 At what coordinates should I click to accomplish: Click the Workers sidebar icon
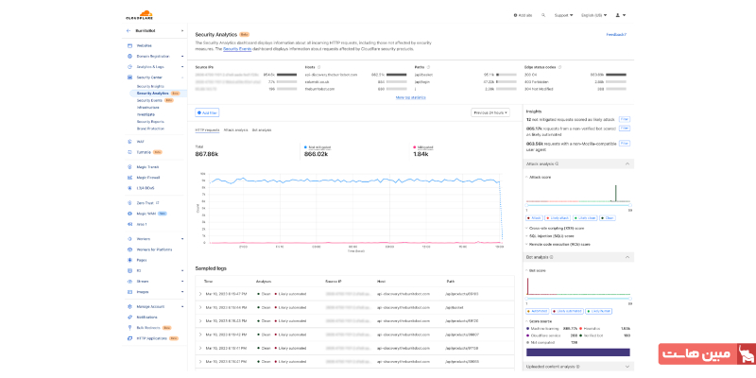coord(129,239)
